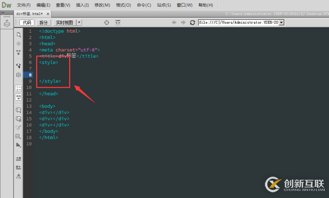Click the file address input field

click(x=238, y=22)
